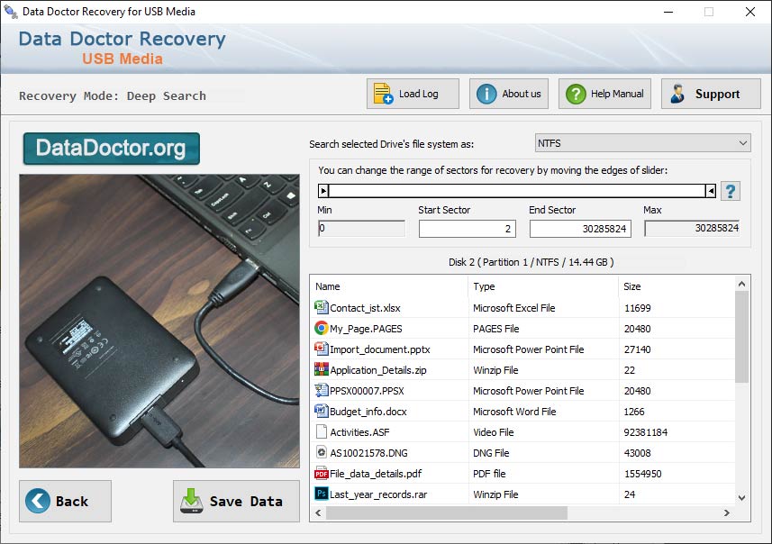Click the Support person icon

(677, 94)
